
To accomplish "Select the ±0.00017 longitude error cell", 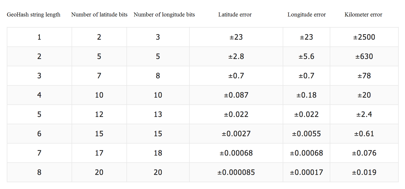I will point(306,172).
